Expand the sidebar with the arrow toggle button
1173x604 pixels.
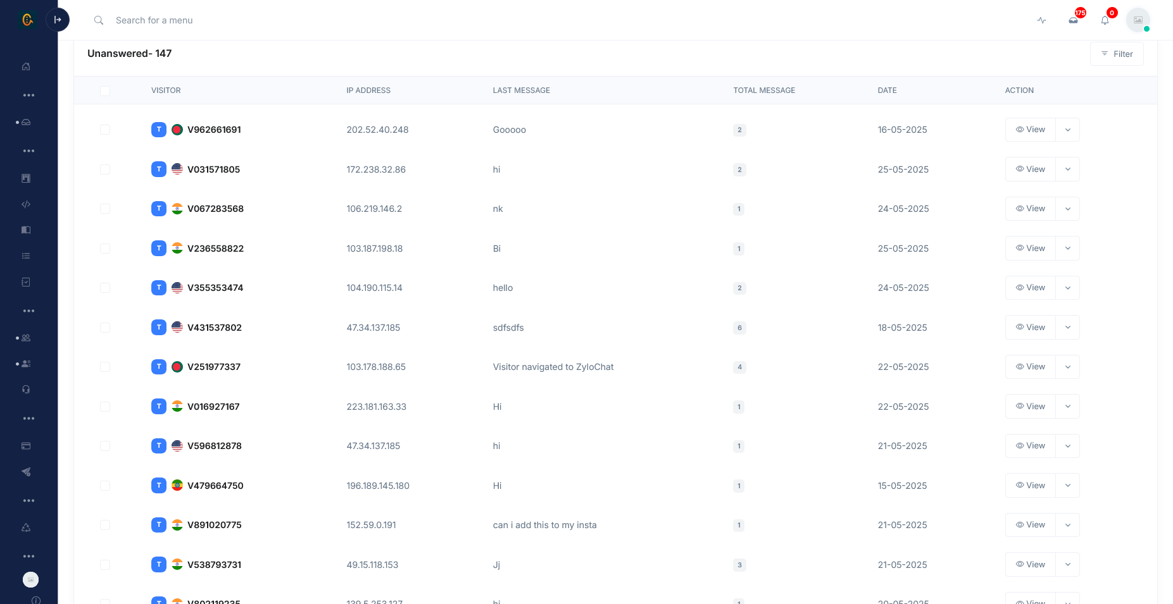click(58, 20)
